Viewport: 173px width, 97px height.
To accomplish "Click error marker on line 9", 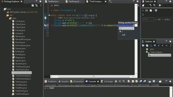I will (45, 25).
